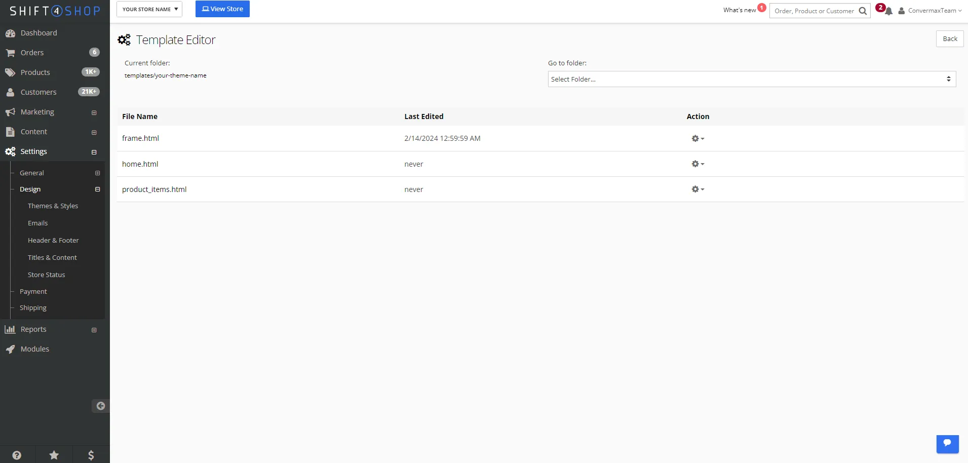Click the search magnifier icon

pos(863,11)
